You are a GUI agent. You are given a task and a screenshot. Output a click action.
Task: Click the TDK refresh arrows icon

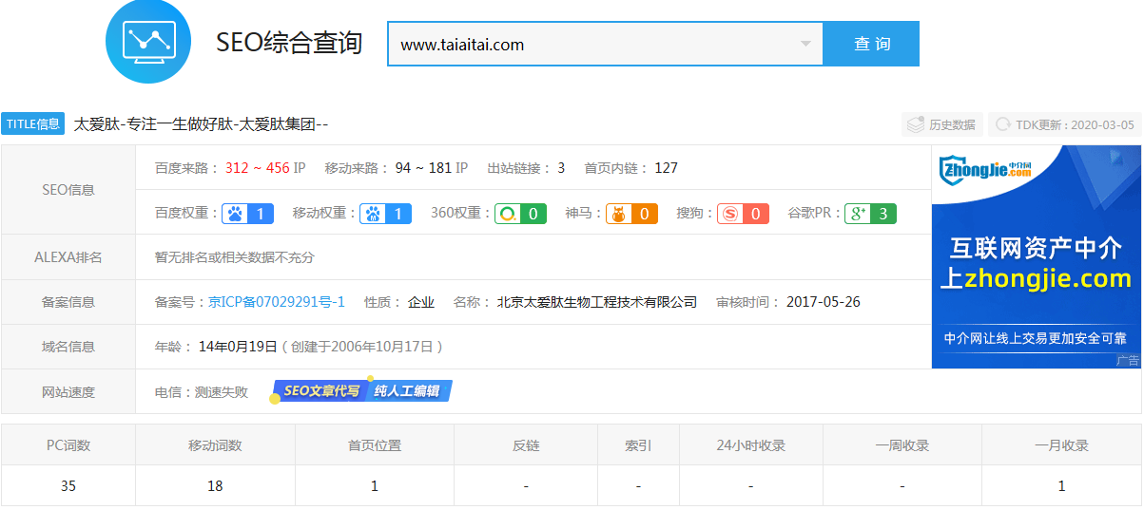point(1002,124)
